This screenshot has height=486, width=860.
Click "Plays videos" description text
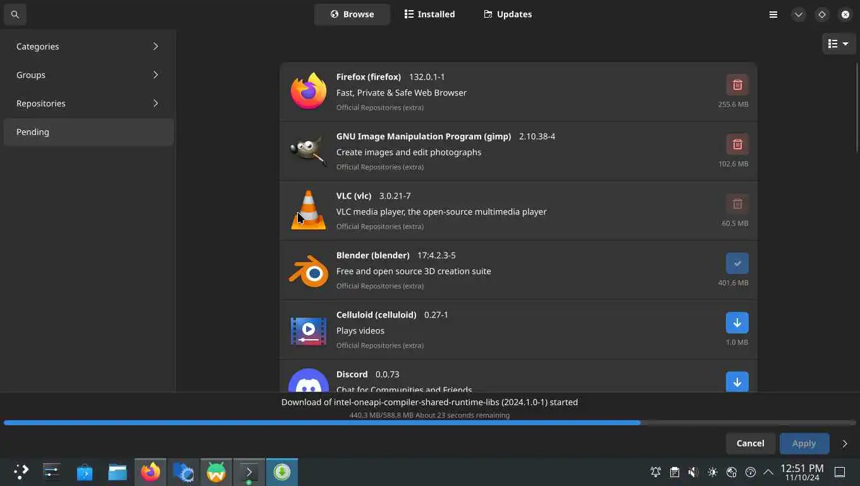[x=360, y=330]
